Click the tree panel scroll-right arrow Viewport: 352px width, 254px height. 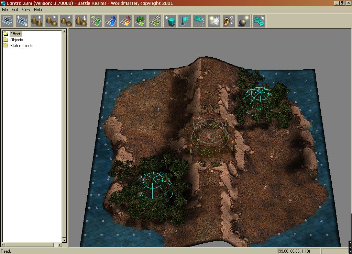pos(60,245)
